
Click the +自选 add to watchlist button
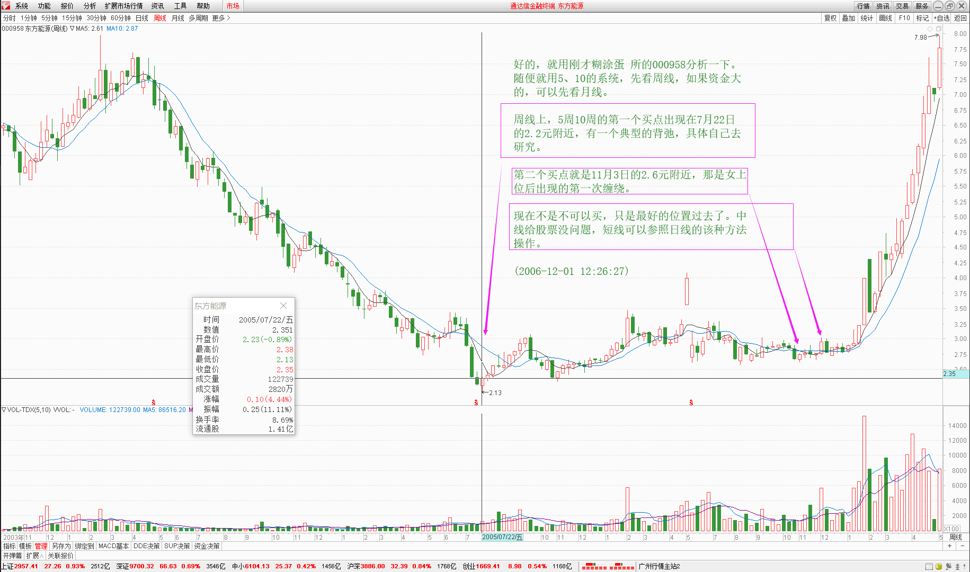(x=941, y=18)
